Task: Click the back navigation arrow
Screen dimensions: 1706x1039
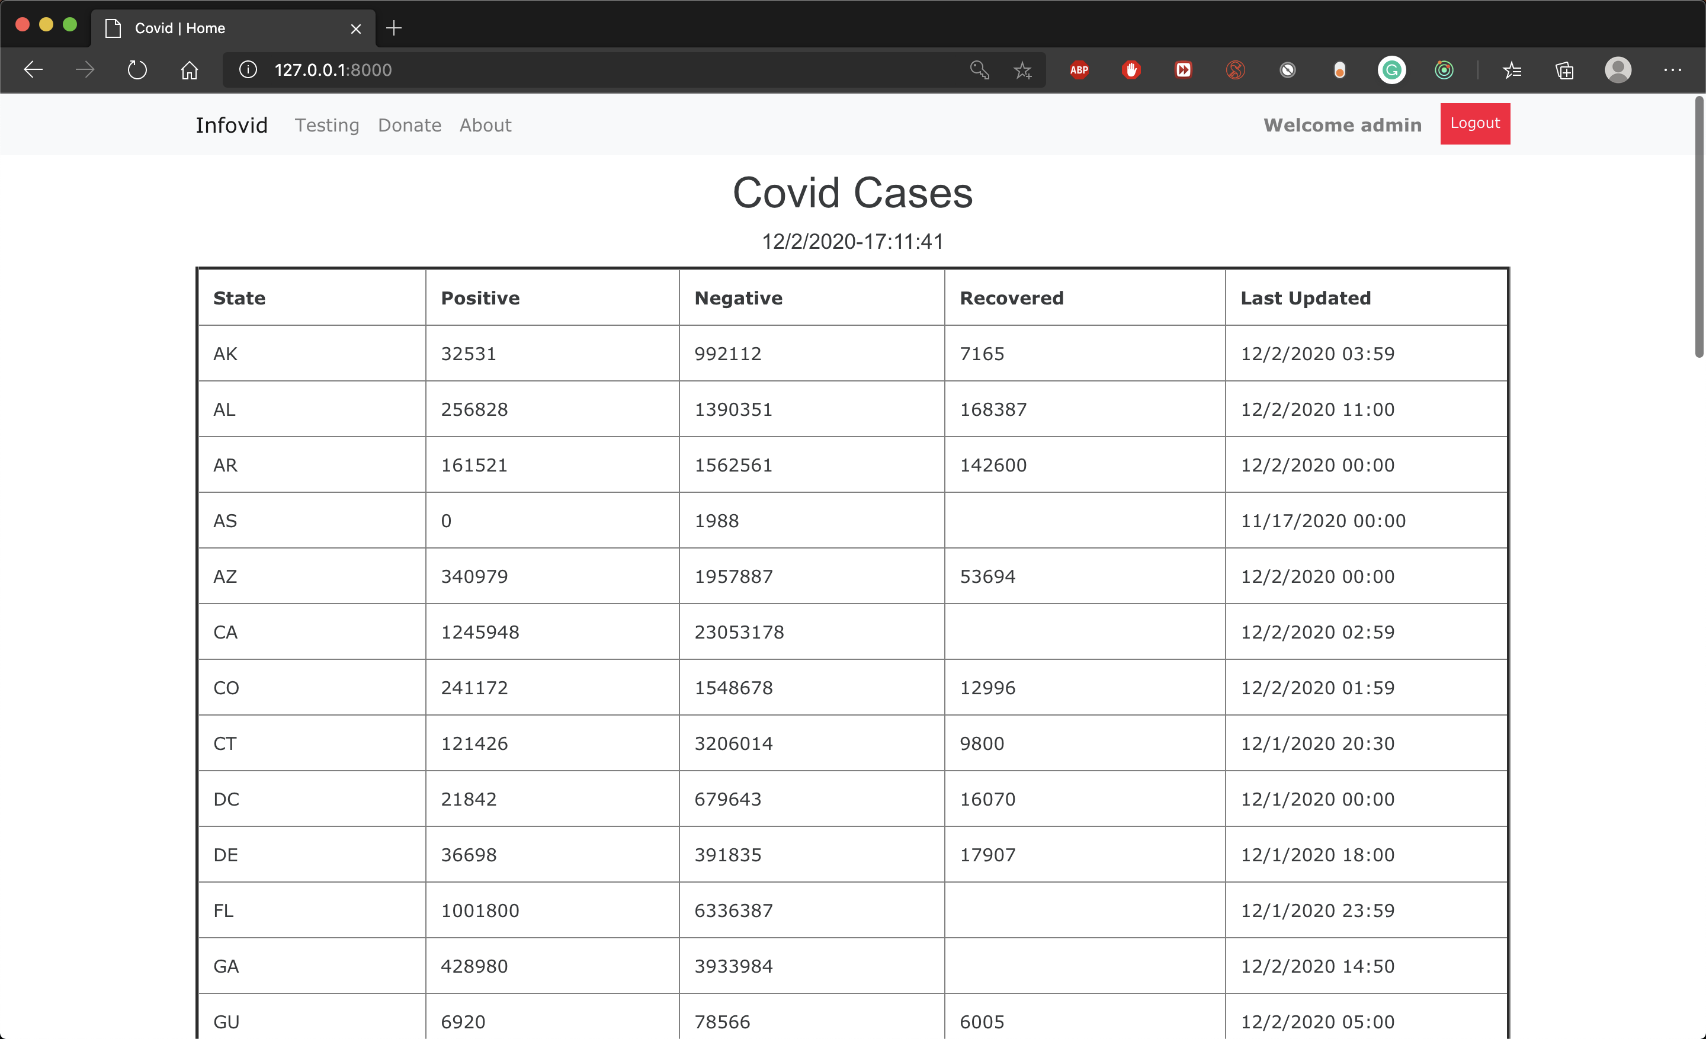Action: 33,70
